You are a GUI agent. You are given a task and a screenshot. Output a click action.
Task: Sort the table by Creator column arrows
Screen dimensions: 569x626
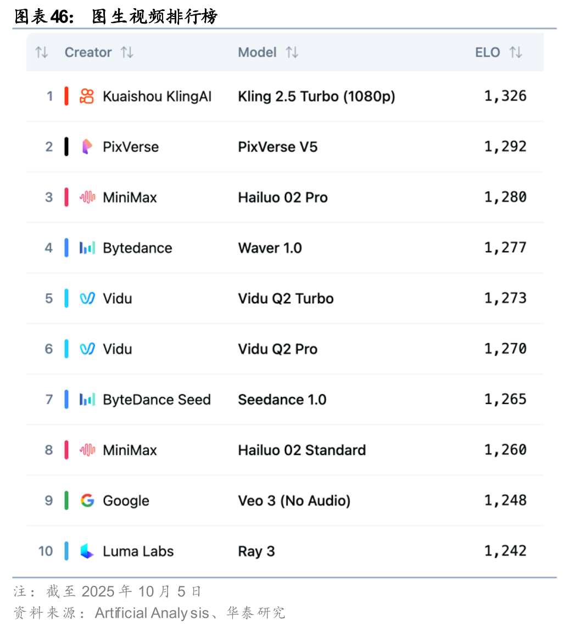pyautogui.click(x=127, y=52)
